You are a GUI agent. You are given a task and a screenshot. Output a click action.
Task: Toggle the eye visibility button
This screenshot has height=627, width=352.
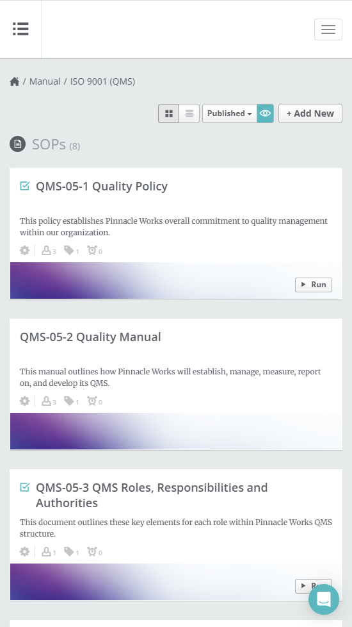266,113
